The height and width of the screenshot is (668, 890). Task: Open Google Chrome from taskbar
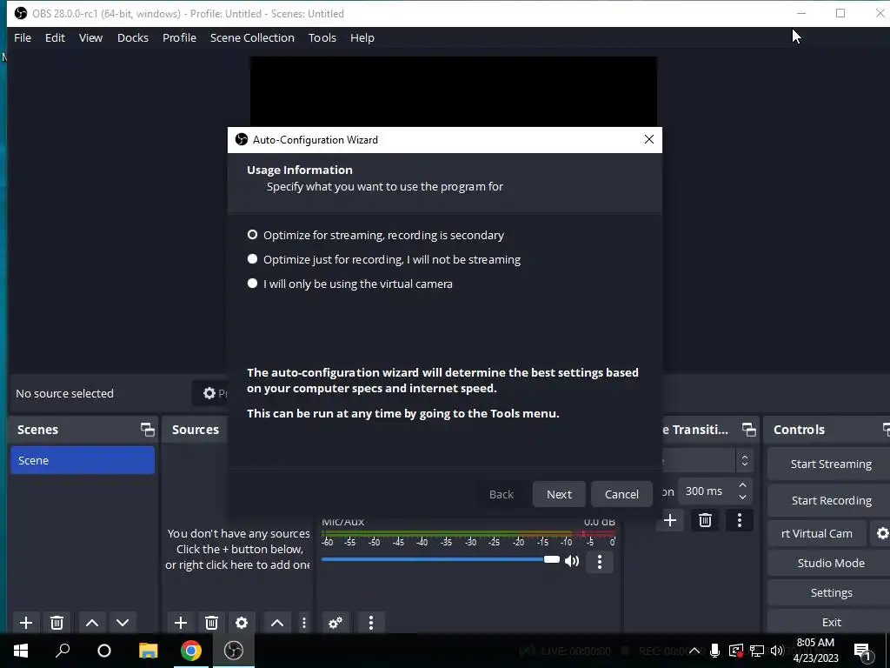click(x=190, y=651)
